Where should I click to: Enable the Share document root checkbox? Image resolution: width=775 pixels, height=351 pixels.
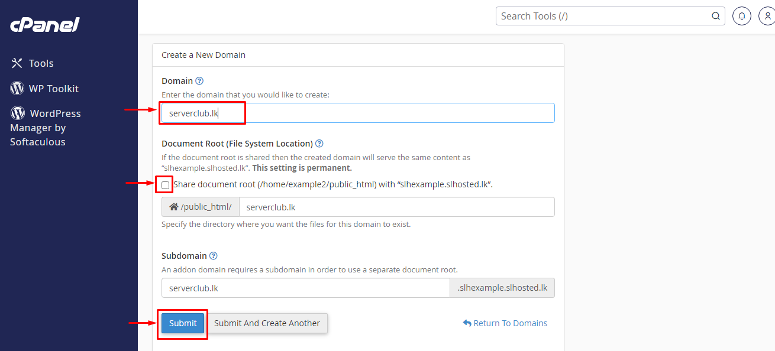click(164, 185)
